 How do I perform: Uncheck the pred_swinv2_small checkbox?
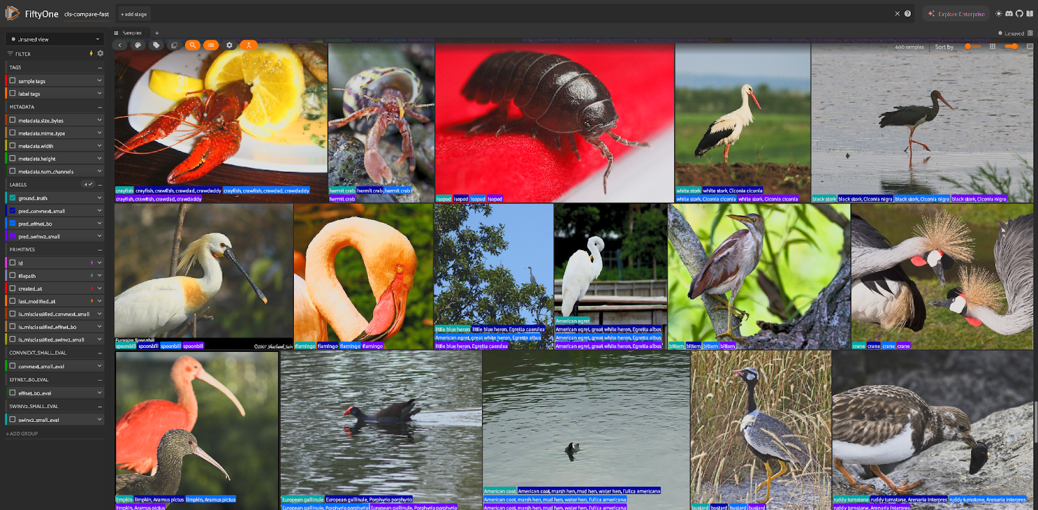12,237
